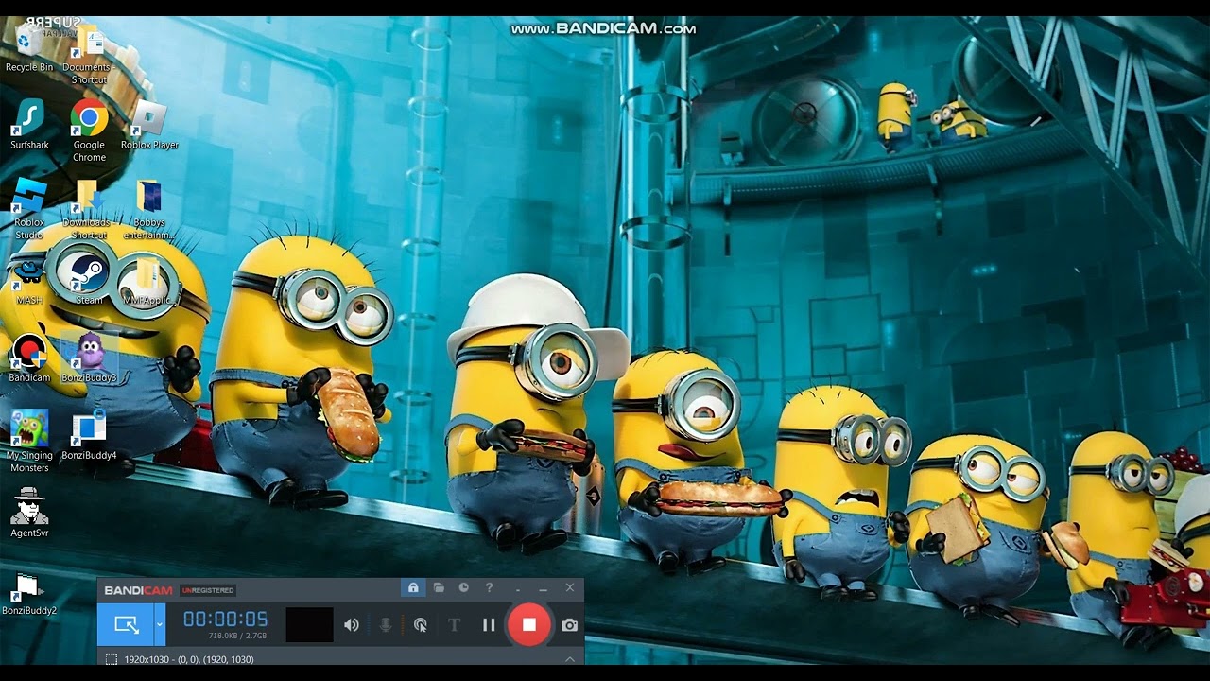
Task: Select the Roblox Studio desktop icon
Action: click(29, 207)
